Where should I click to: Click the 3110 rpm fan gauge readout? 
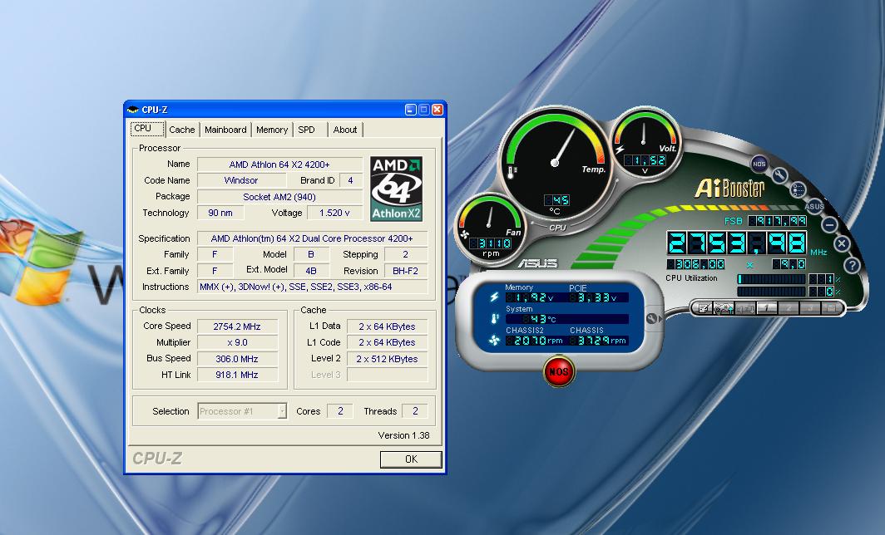[x=491, y=243]
